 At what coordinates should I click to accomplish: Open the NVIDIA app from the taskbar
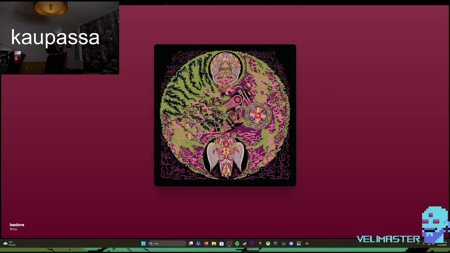click(307, 244)
